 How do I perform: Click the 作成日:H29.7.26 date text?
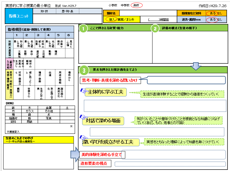click(x=213, y=6)
